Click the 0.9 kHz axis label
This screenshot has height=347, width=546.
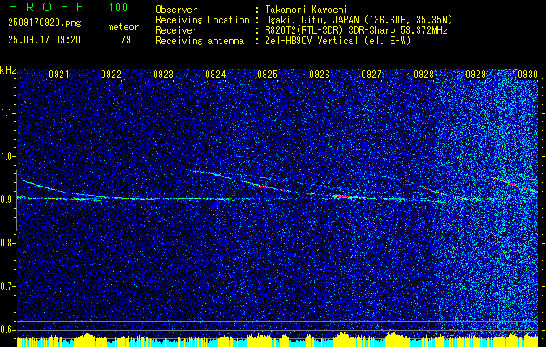(x=6, y=200)
